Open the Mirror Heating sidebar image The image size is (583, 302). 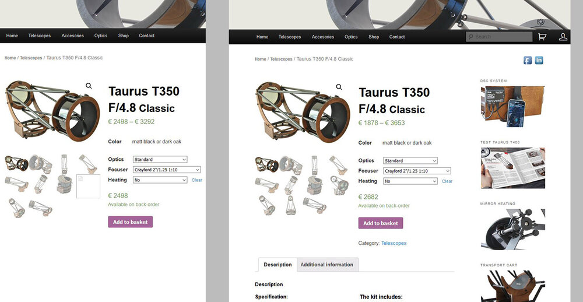click(x=512, y=229)
